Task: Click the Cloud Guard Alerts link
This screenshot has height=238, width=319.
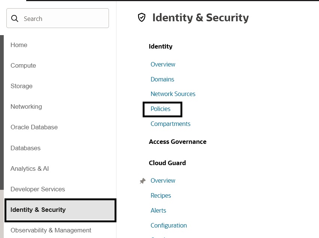Action: pos(158,210)
